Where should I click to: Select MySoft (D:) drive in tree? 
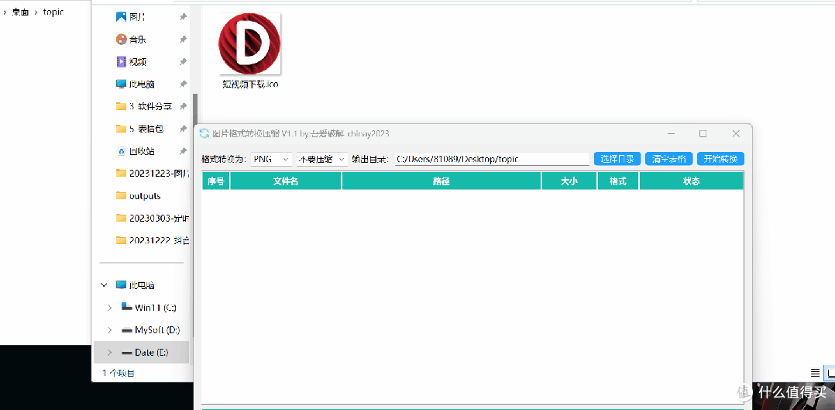151,330
